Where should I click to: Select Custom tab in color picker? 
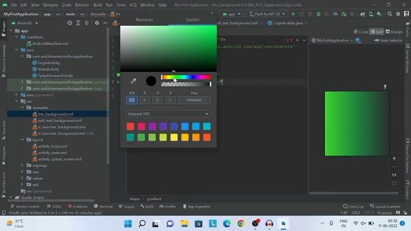pyautogui.click(x=193, y=20)
